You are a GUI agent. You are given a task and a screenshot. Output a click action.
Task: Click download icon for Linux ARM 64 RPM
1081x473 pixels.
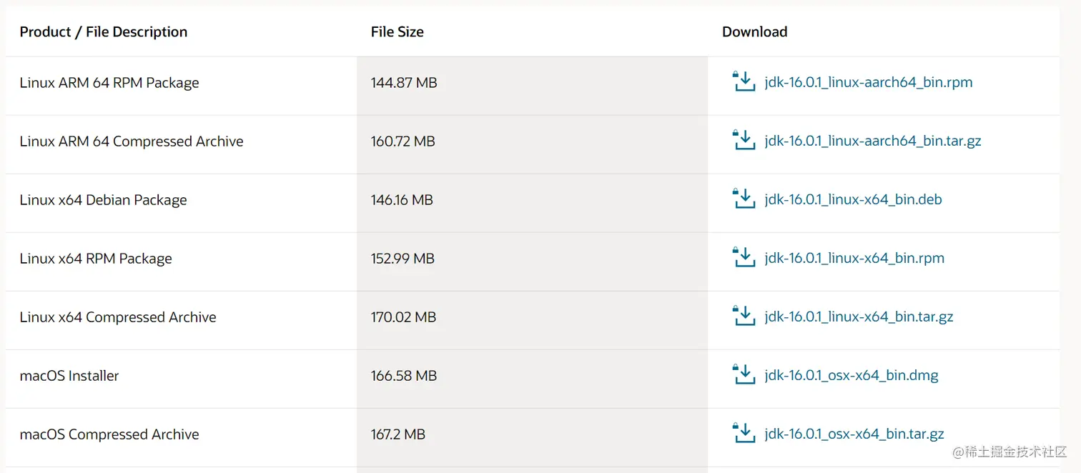[744, 81]
